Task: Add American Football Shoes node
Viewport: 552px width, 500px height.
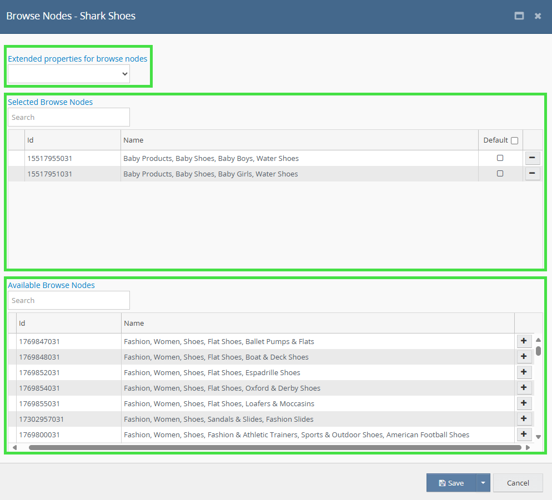Action: click(x=524, y=434)
